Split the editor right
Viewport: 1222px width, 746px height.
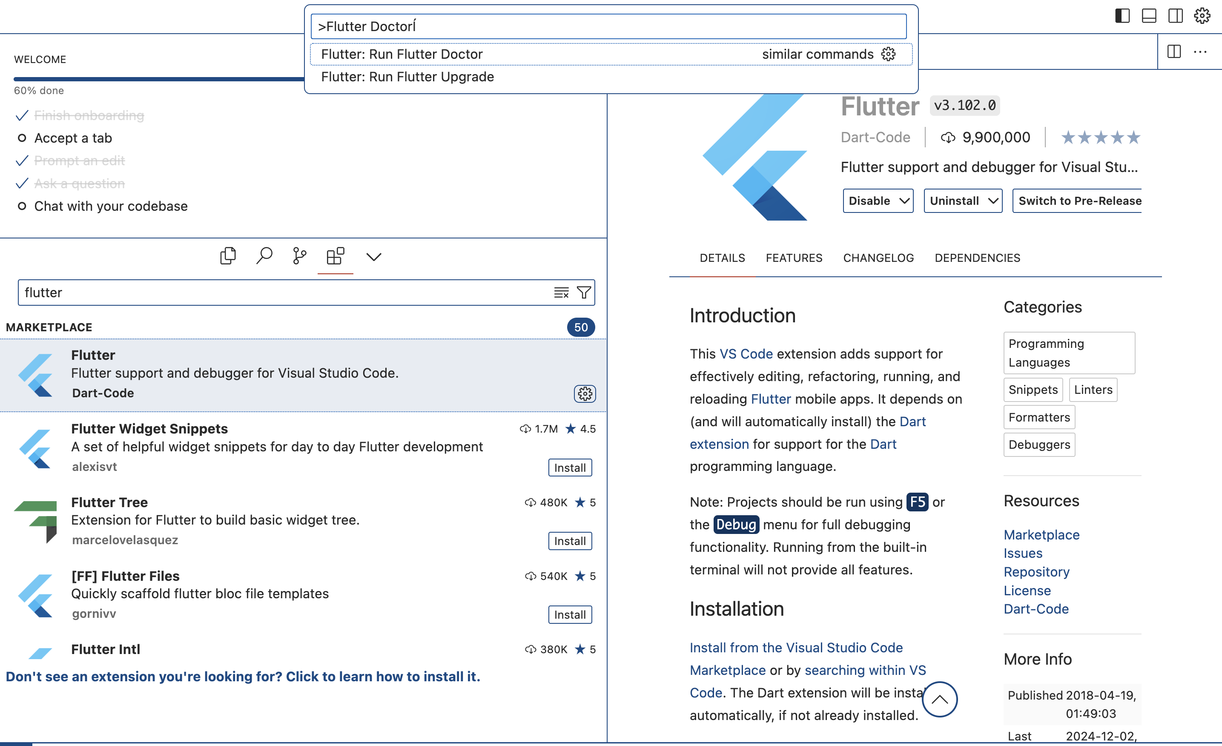1174,52
